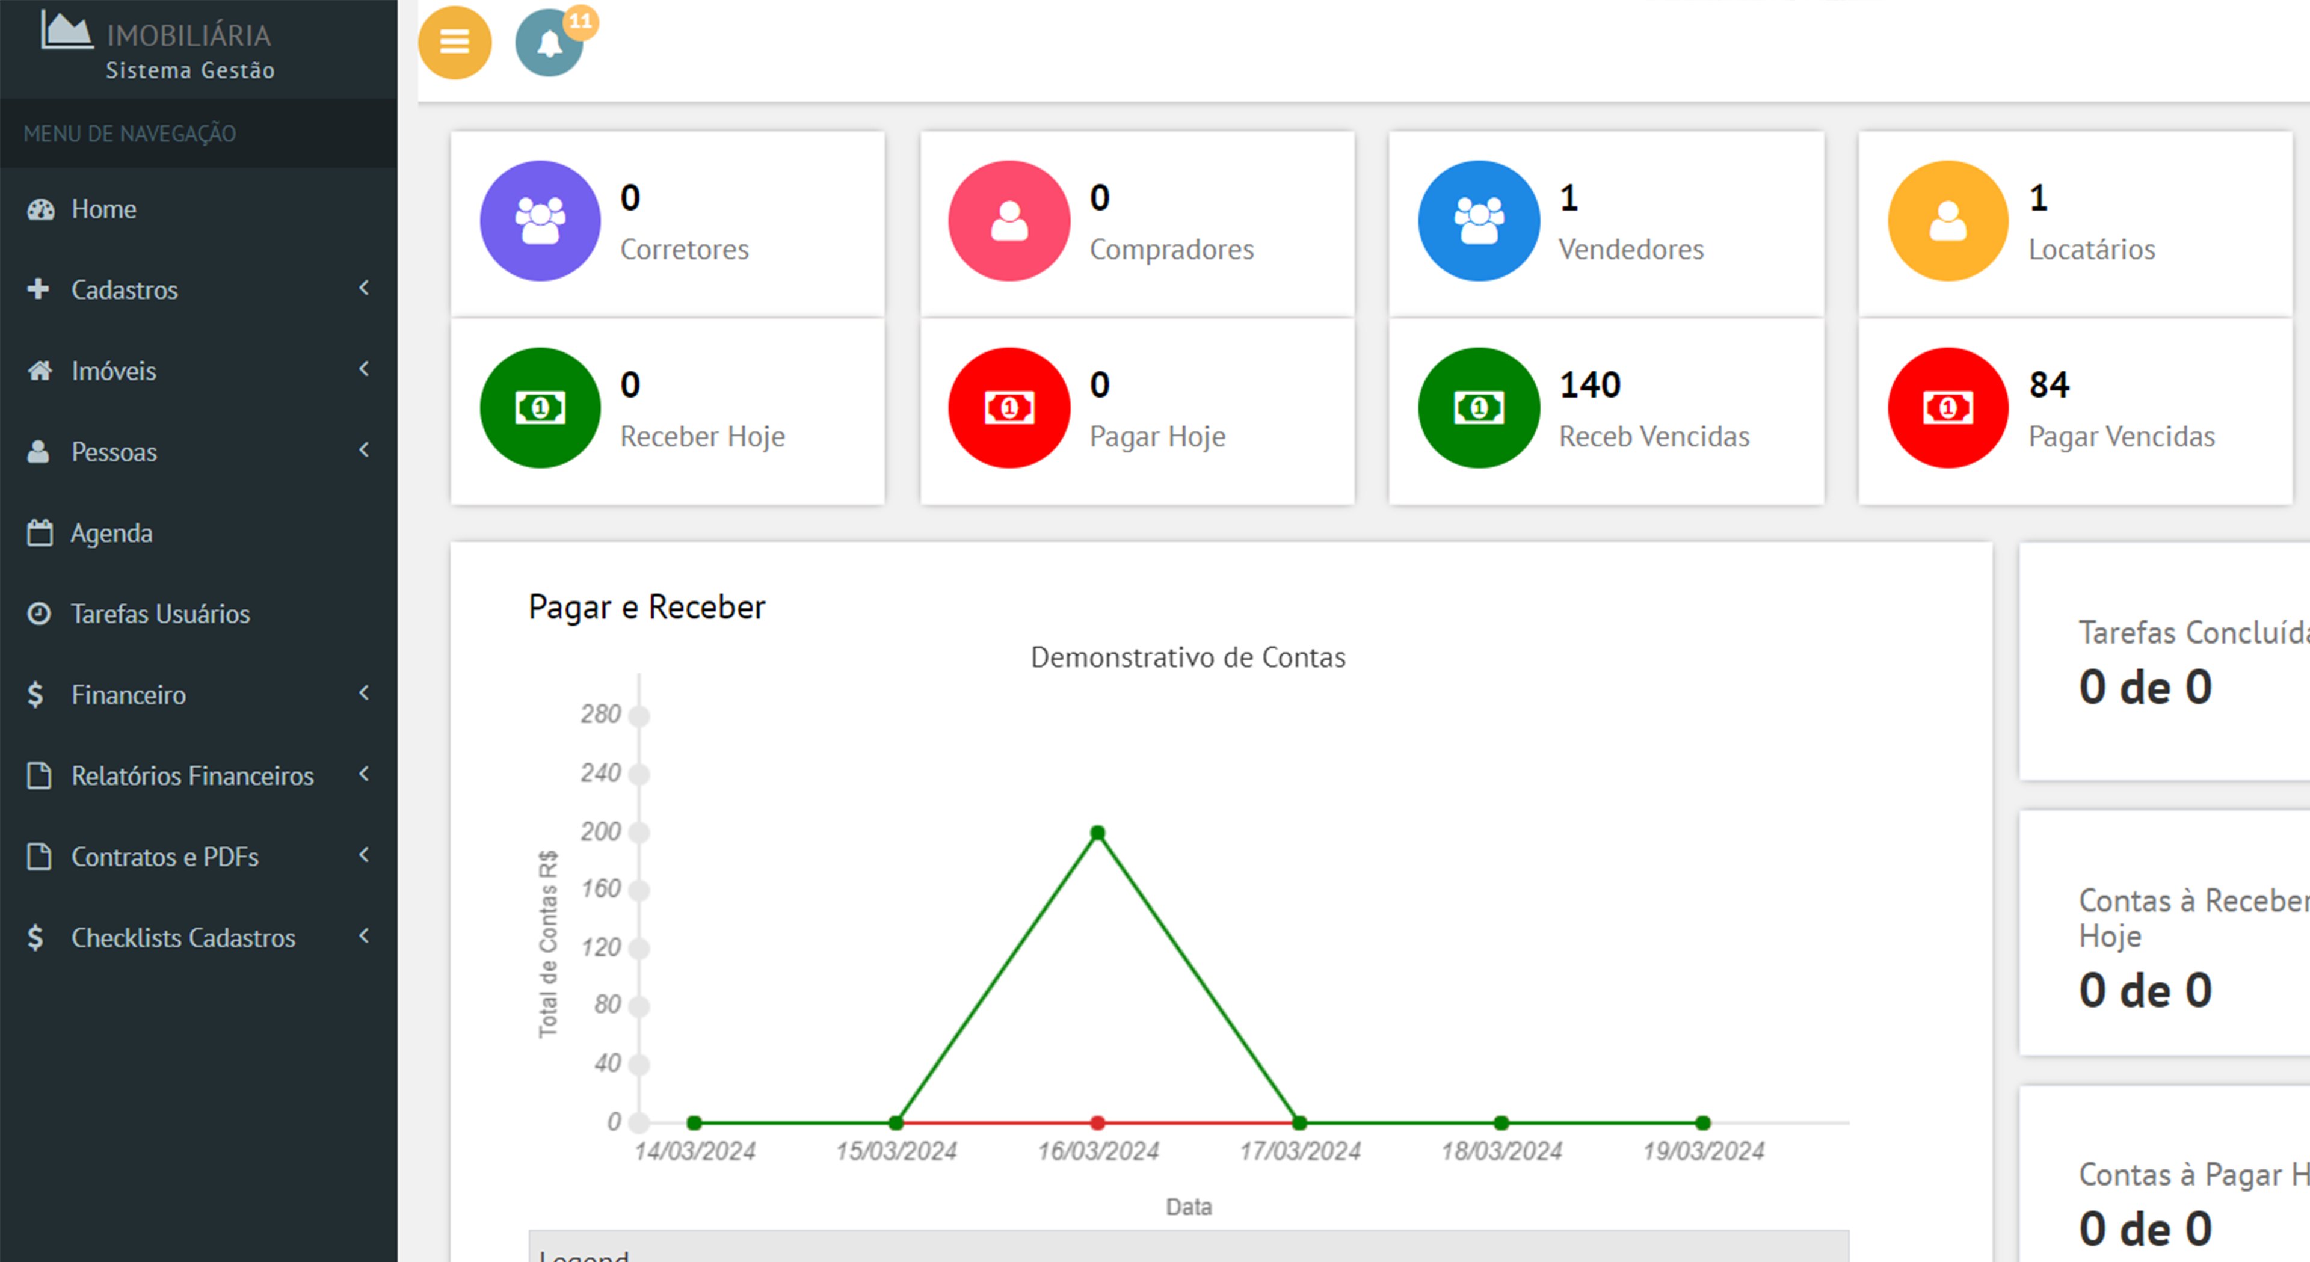
Task: Click the dollar icon beside Financeiro
Action: pos(35,694)
